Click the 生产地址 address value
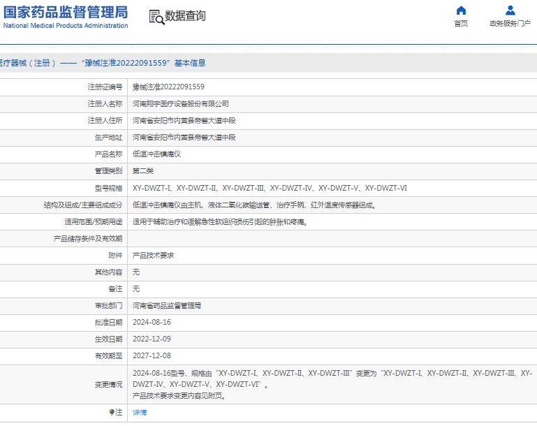The height and width of the screenshot is (426, 537). coord(184,138)
